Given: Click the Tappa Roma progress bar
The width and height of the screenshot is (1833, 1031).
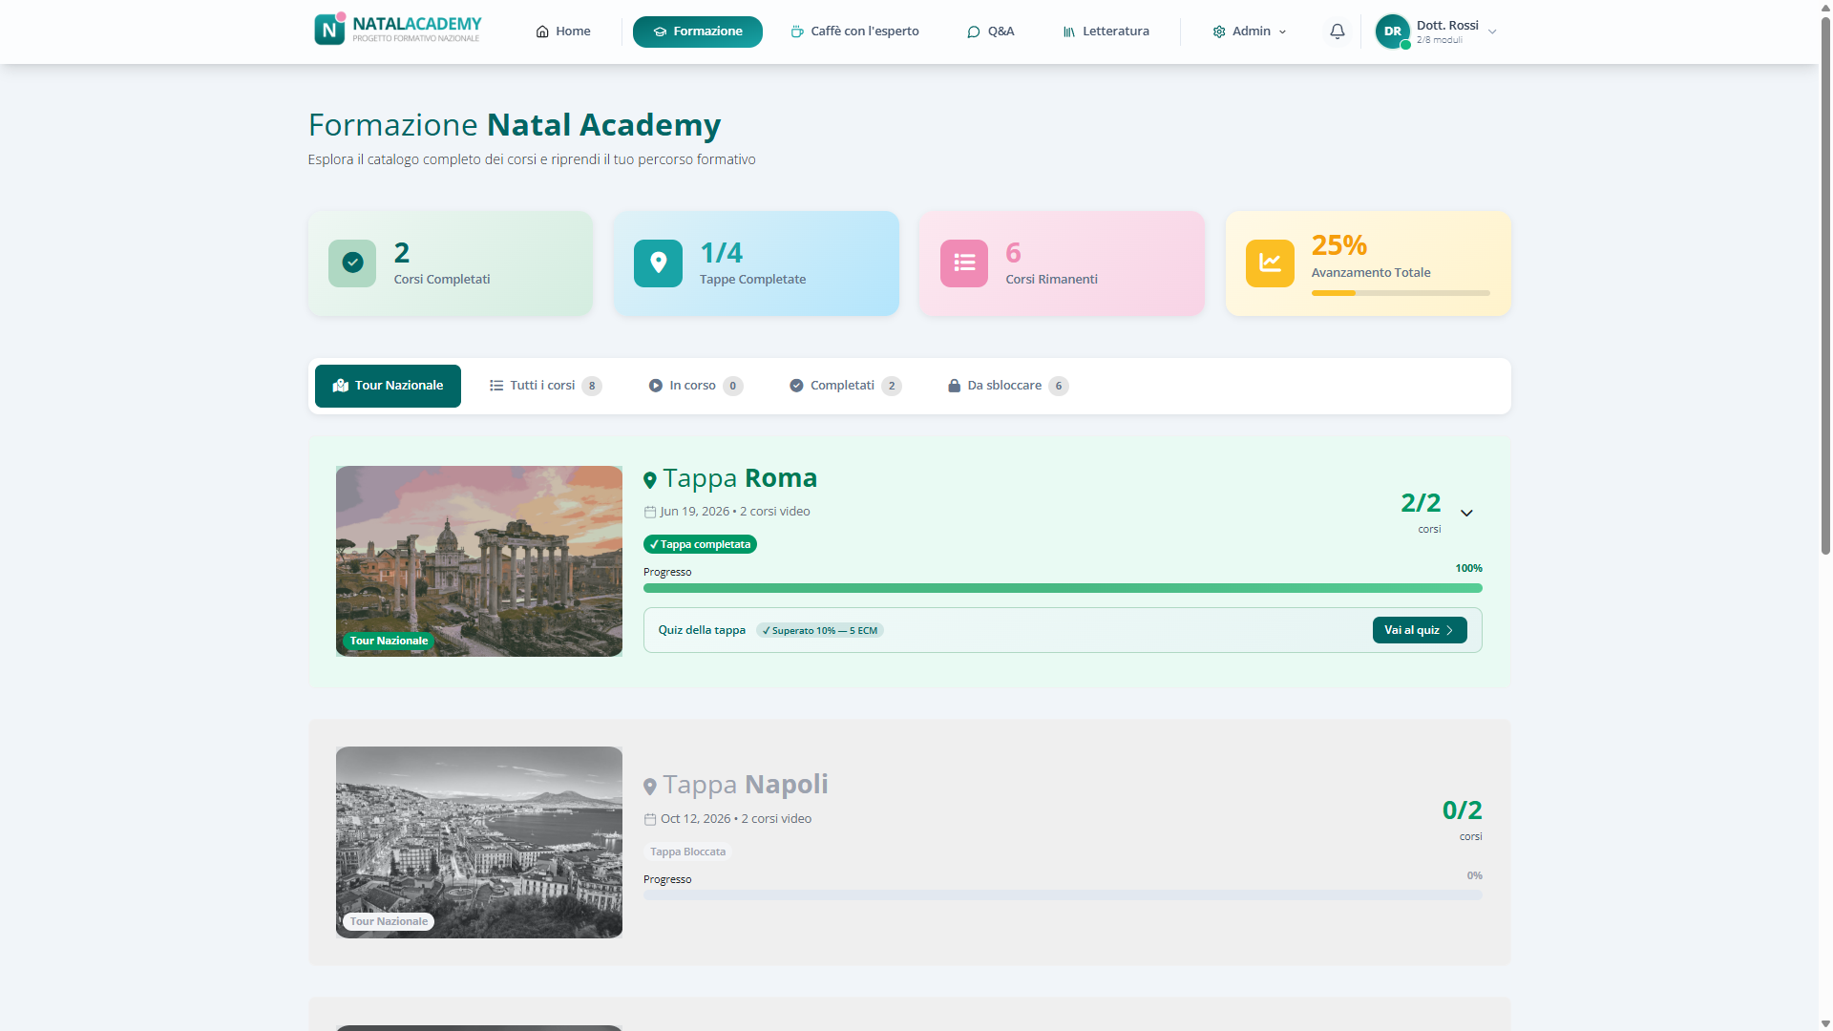Looking at the screenshot, I should (x=1063, y=588).
